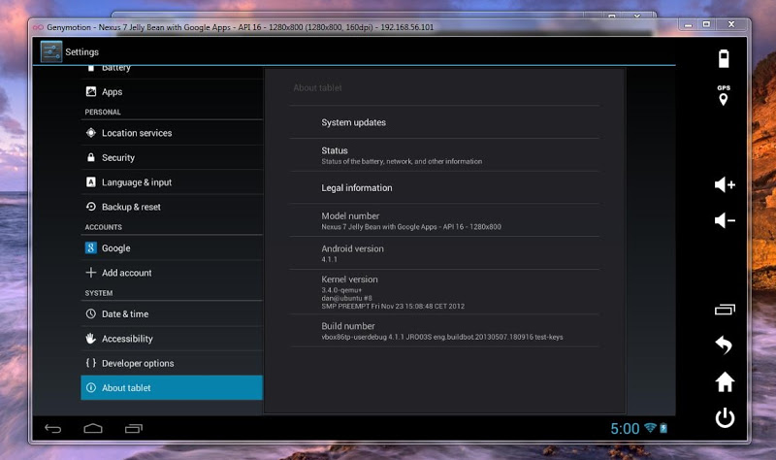Open System updates
Image resolution: width=776 pixels, height=460 pixels.
coord(444,122)
